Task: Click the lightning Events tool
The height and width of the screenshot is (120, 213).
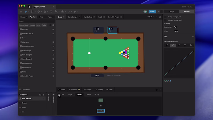Action: click(x=63, y=11)
